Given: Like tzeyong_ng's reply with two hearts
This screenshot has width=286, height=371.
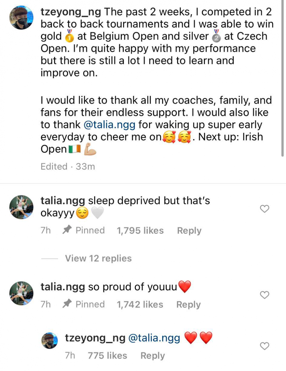Looking at the screenshot, I should (264, 346).
